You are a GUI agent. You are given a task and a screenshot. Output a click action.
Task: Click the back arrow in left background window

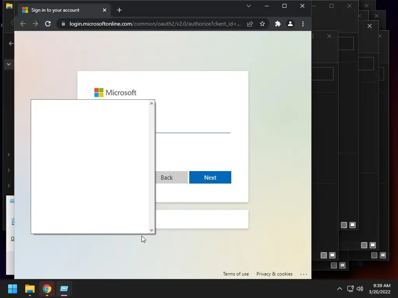(x=11, y=43)
